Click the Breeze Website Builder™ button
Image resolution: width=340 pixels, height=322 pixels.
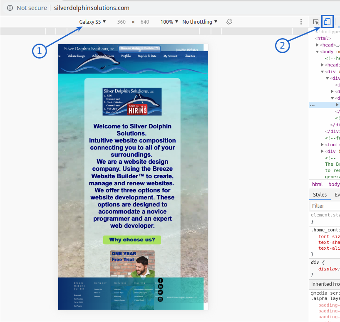coord(139,49)
